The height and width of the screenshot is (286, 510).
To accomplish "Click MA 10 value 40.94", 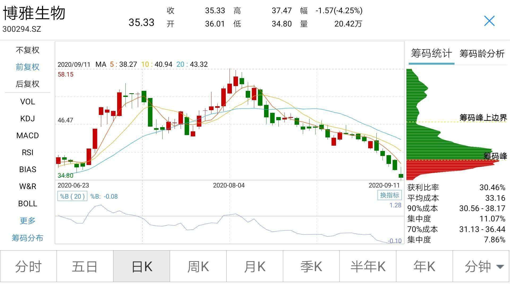I will tap(163, 64).
